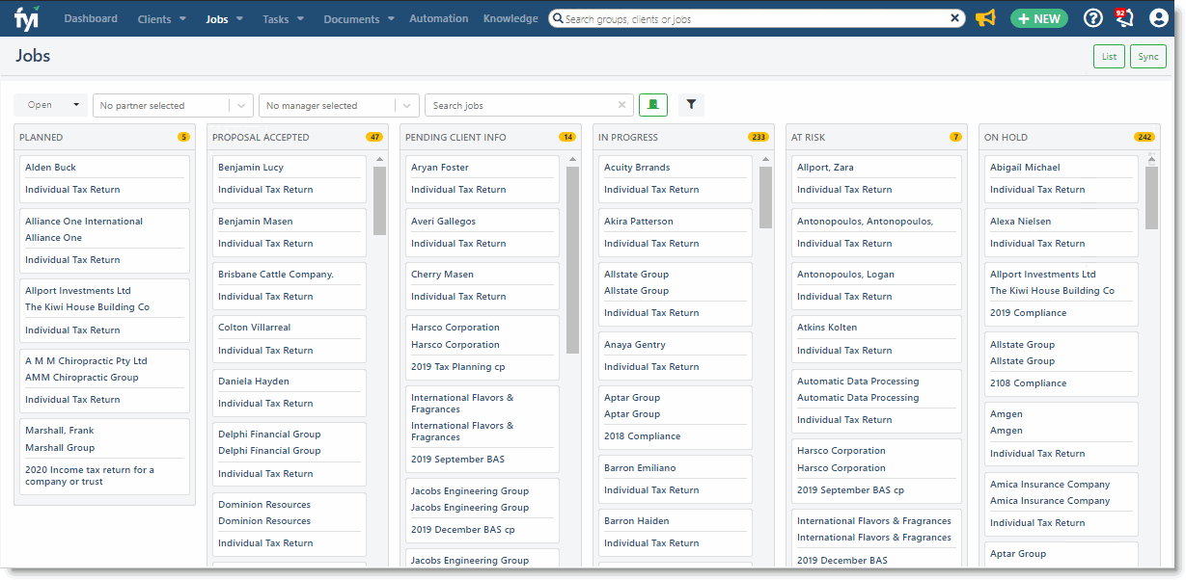1186x580 pixels.
Task: Open Amica Insurance Company client link
Action: [1050, 484]
